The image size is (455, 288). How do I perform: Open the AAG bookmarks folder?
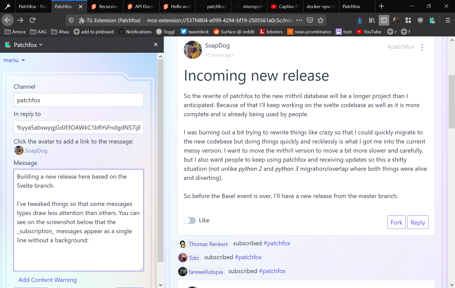(x=38, y=32)
